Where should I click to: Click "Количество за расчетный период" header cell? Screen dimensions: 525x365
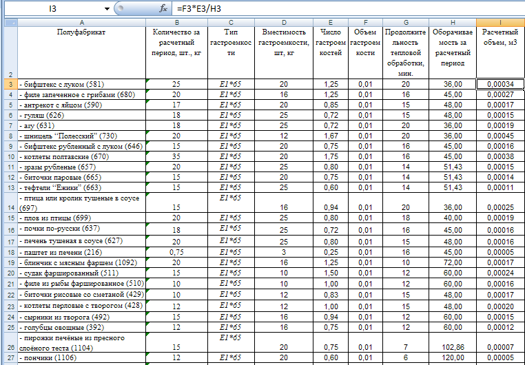tap(177, 53)
